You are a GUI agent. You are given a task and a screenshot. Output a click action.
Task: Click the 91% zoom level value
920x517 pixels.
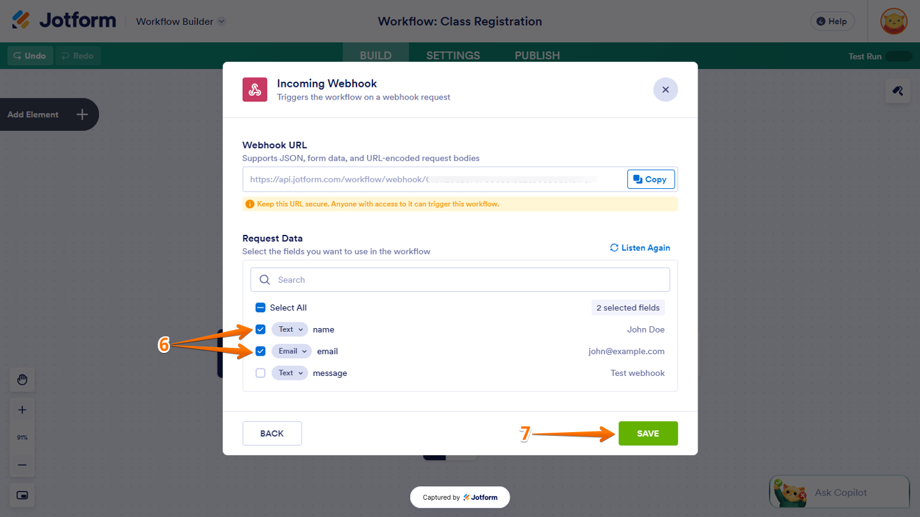point(22,437)
